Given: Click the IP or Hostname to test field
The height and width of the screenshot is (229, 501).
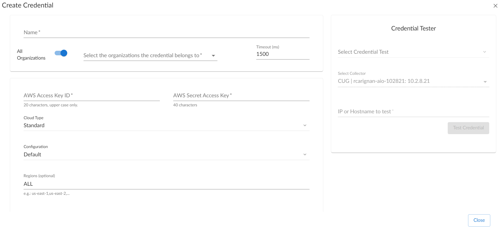Looking at the screenshot, I should [413, 112].
